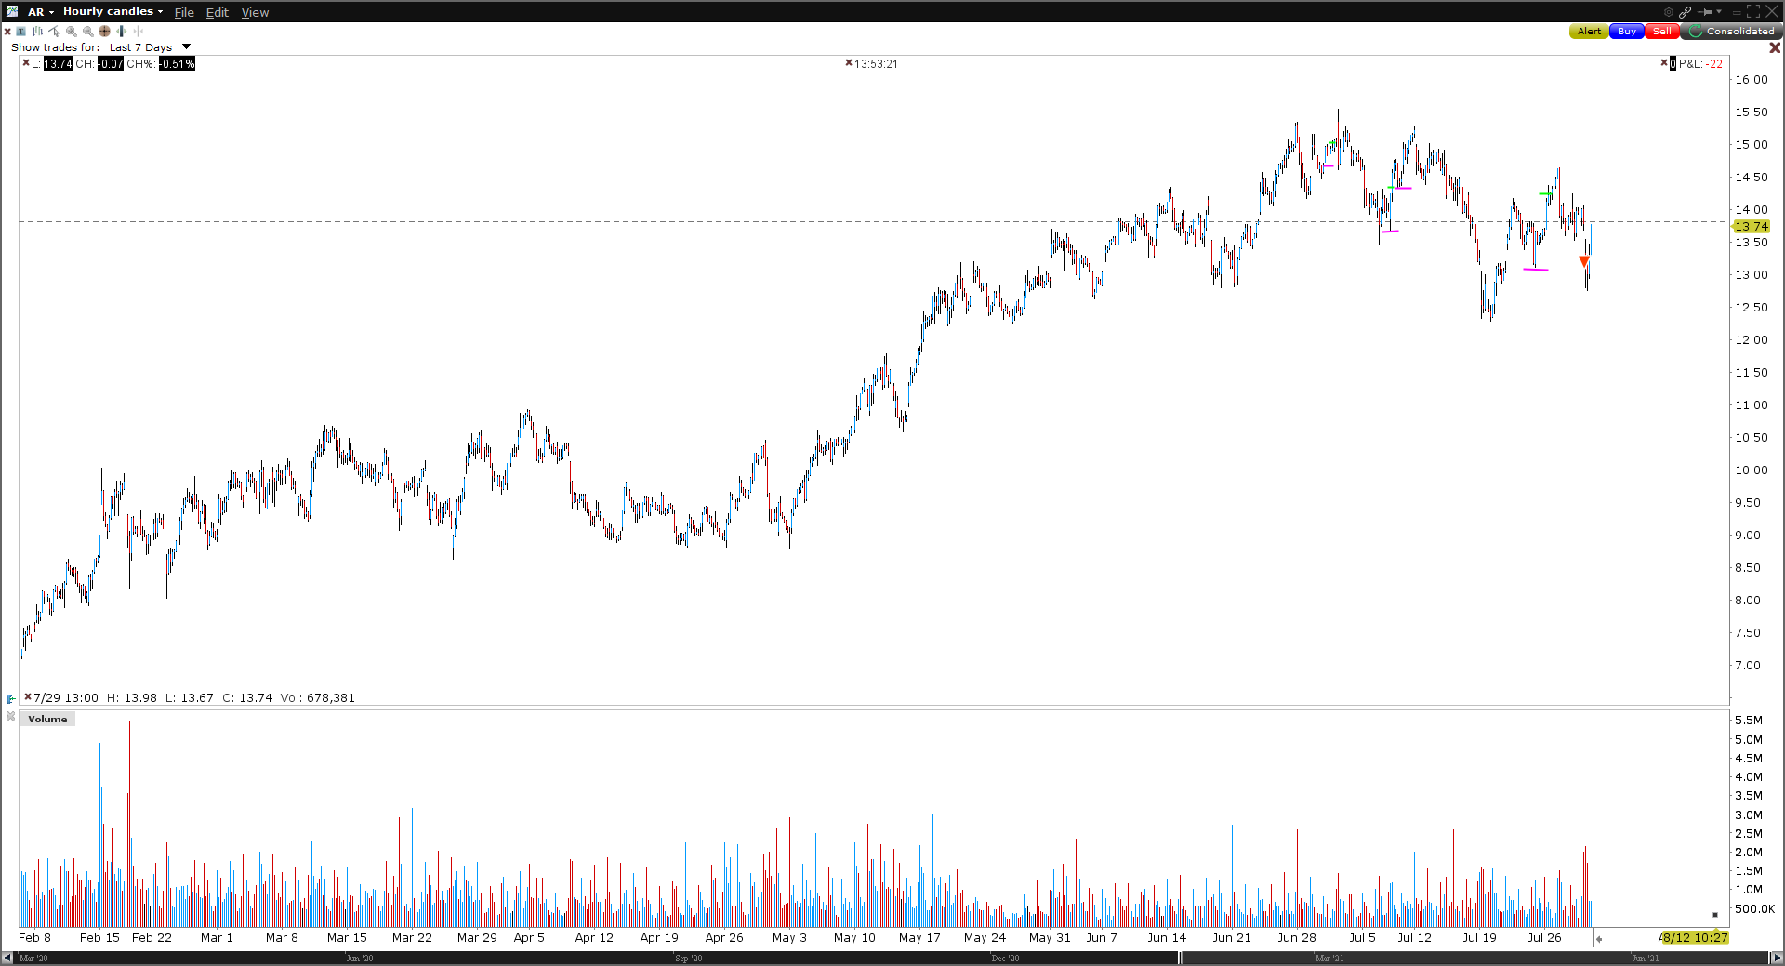1785x966 pixels.
Task: Click the timeline scrollbar thumb near Mar '21
Action: point(1181,958)
